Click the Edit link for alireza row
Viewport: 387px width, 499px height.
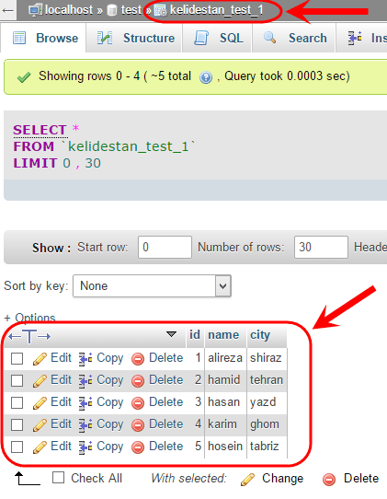(x=61, y=358)
